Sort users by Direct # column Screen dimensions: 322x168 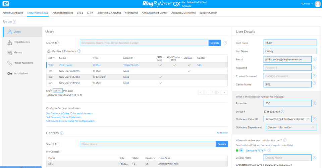click(129, 58)
